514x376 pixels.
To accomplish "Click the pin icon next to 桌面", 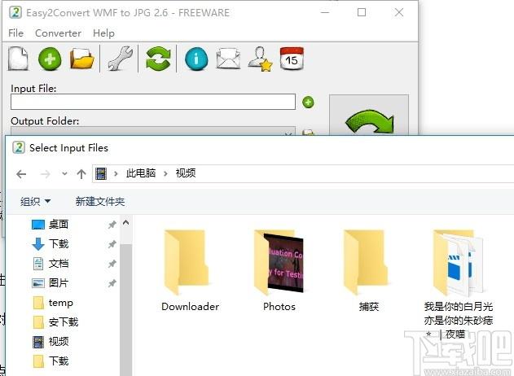I will pos(112,225).
